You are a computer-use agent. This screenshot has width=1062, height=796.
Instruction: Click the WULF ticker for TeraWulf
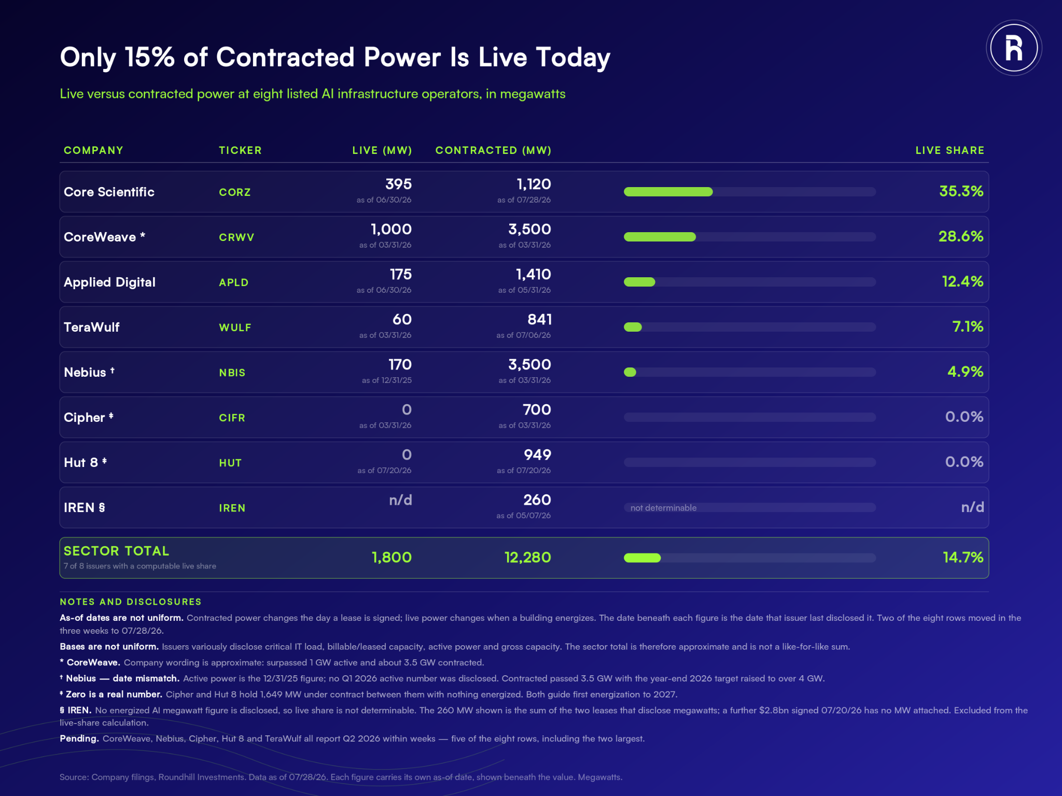[235, 328]
